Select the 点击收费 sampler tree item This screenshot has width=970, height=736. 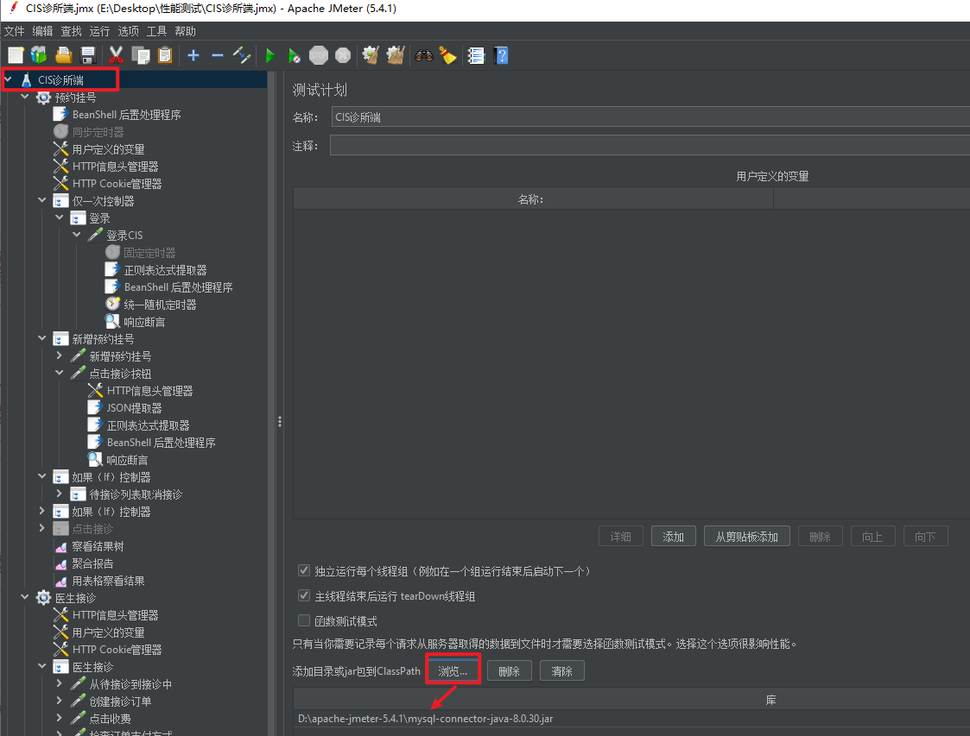coord(110,719)
